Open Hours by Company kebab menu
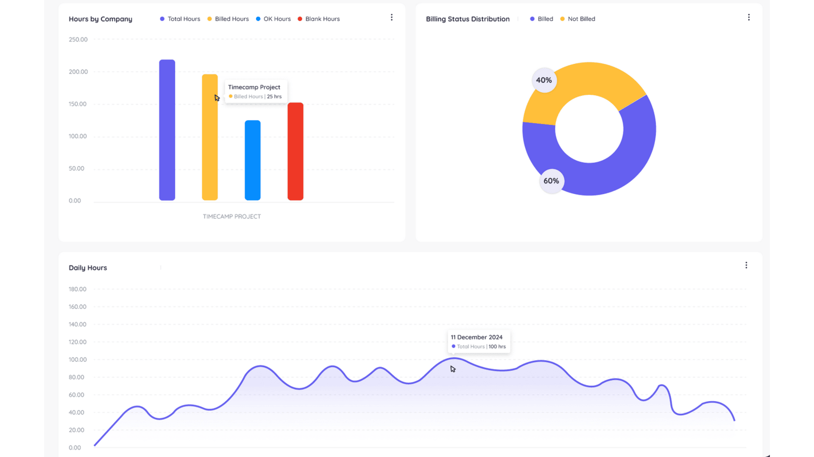The height and width of the screenshot is (457, 814). [391, 17]
